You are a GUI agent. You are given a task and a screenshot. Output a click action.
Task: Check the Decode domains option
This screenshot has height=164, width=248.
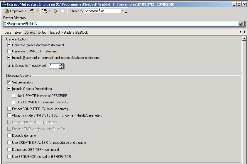pyautogui.click(x=9, y=135)
